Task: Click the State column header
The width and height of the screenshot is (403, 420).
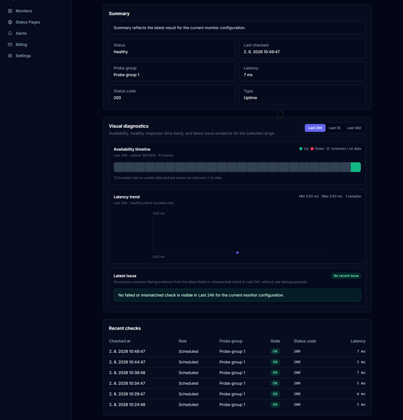Action: click(x=275, y=341)
